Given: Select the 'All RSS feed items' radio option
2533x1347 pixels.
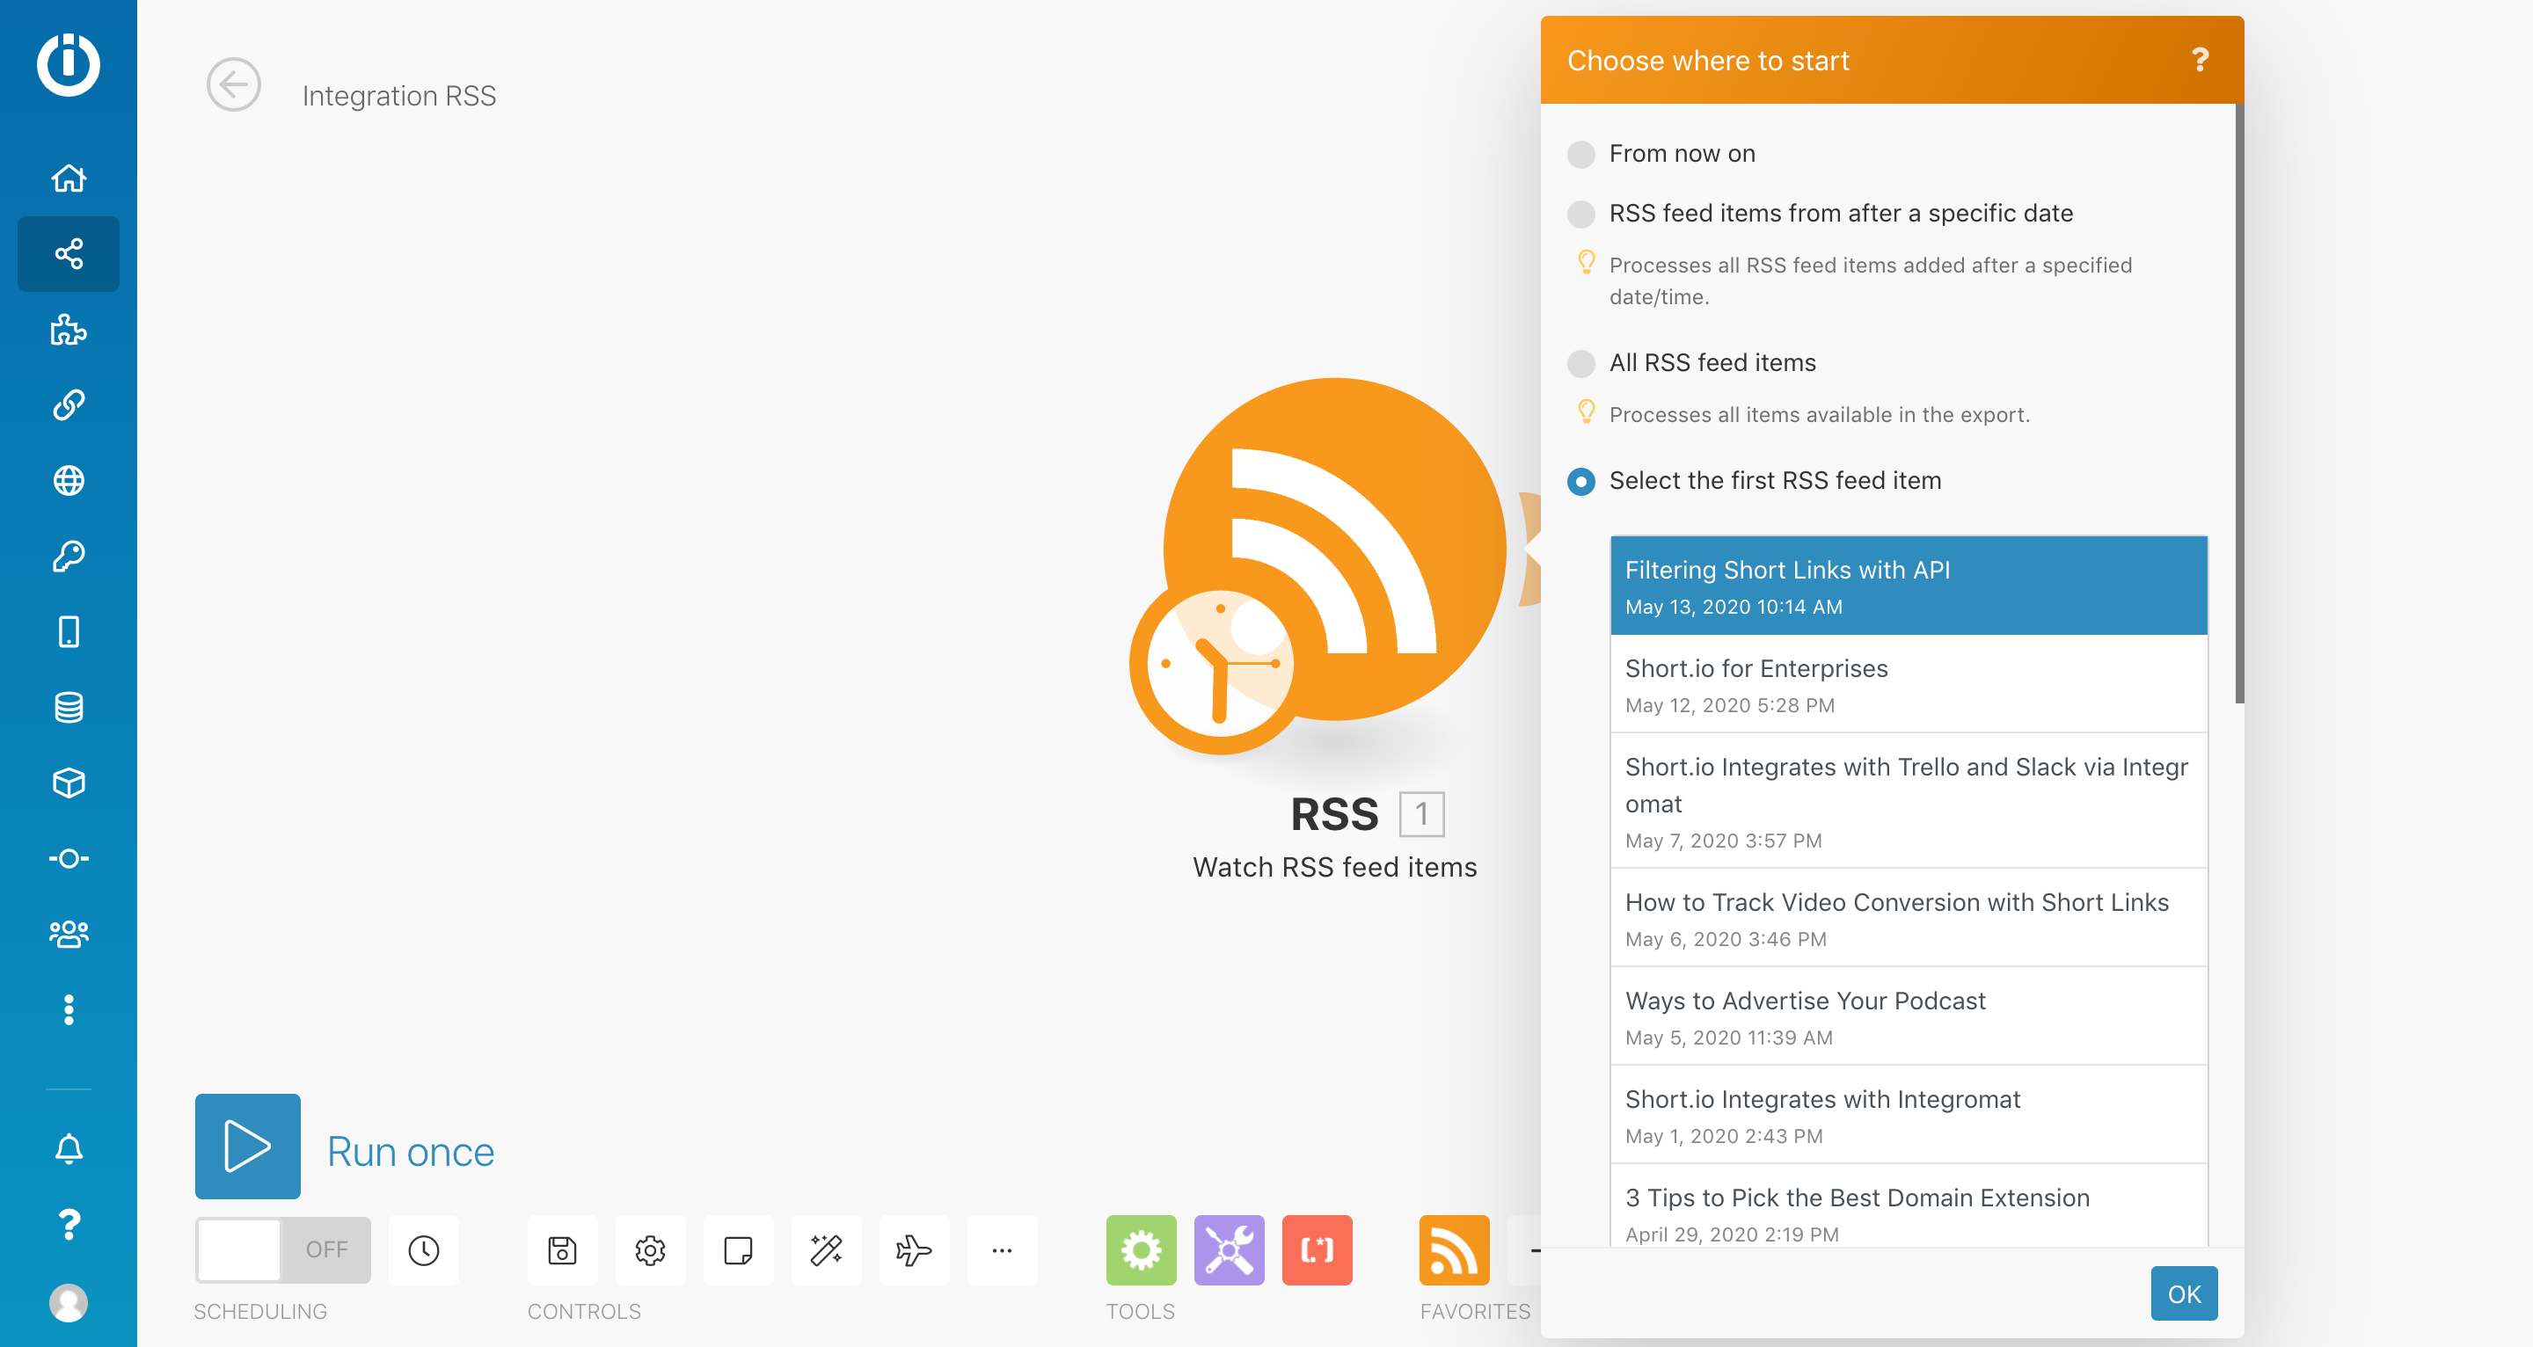Looking at the screenshot, I should [1580, 364].
